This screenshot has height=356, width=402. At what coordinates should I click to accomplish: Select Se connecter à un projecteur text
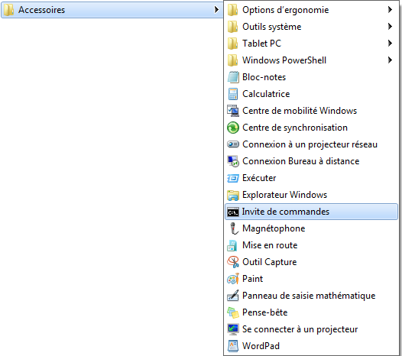300,329
